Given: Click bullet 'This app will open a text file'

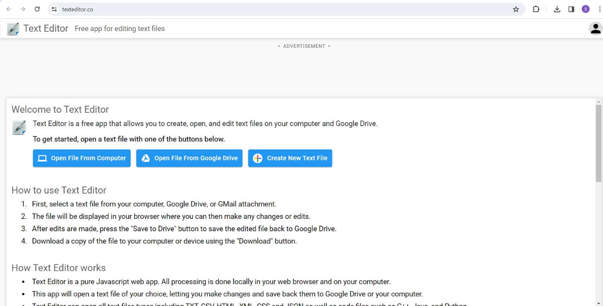Looking at the screenshot, I should click(x=228, y=294).
